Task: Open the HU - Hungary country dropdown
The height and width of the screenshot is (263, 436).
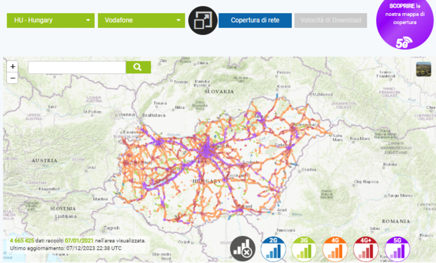Action: (x=51, y=20)
